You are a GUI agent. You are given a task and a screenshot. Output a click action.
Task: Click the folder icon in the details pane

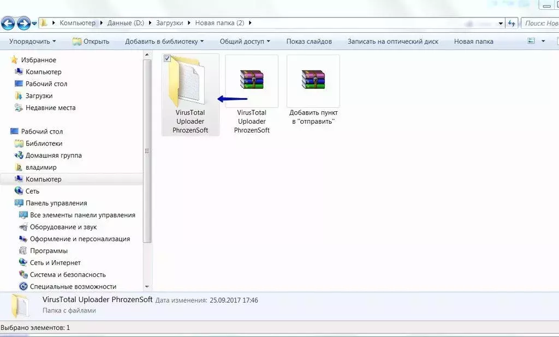pyautogui.click(x=20, y=306)
